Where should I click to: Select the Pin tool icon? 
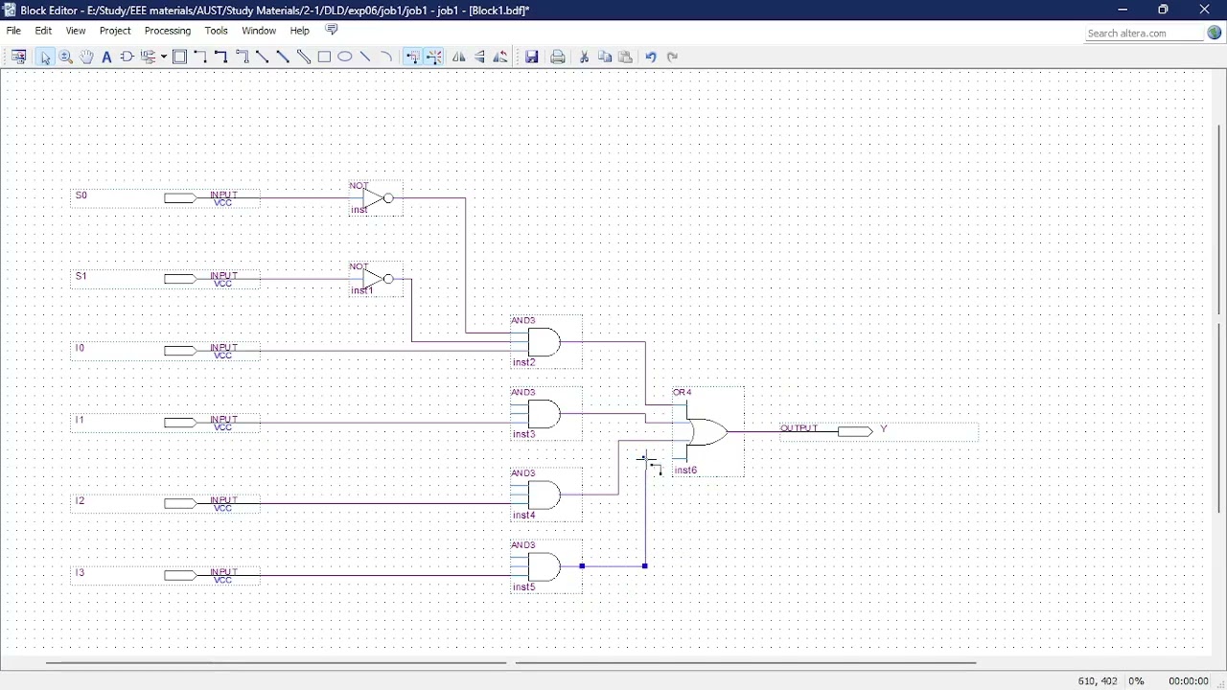tap(149, 57)
